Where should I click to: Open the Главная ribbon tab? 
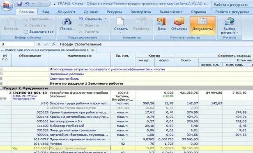[26, 12]
